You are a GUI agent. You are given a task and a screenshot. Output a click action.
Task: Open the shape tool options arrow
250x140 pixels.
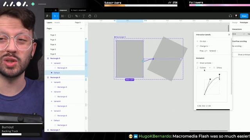[72, 16]
